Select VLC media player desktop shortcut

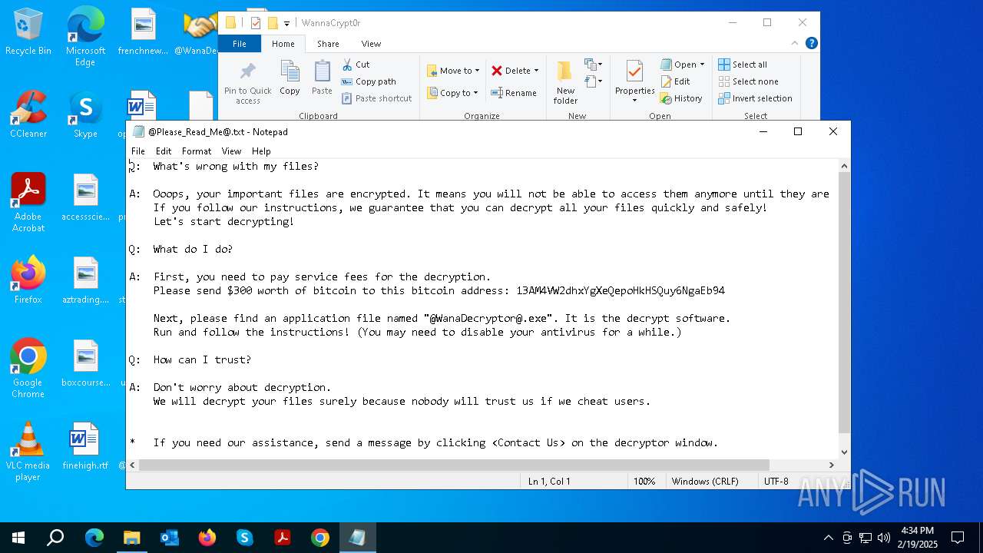pyautogui.click(x=28, y=452)
